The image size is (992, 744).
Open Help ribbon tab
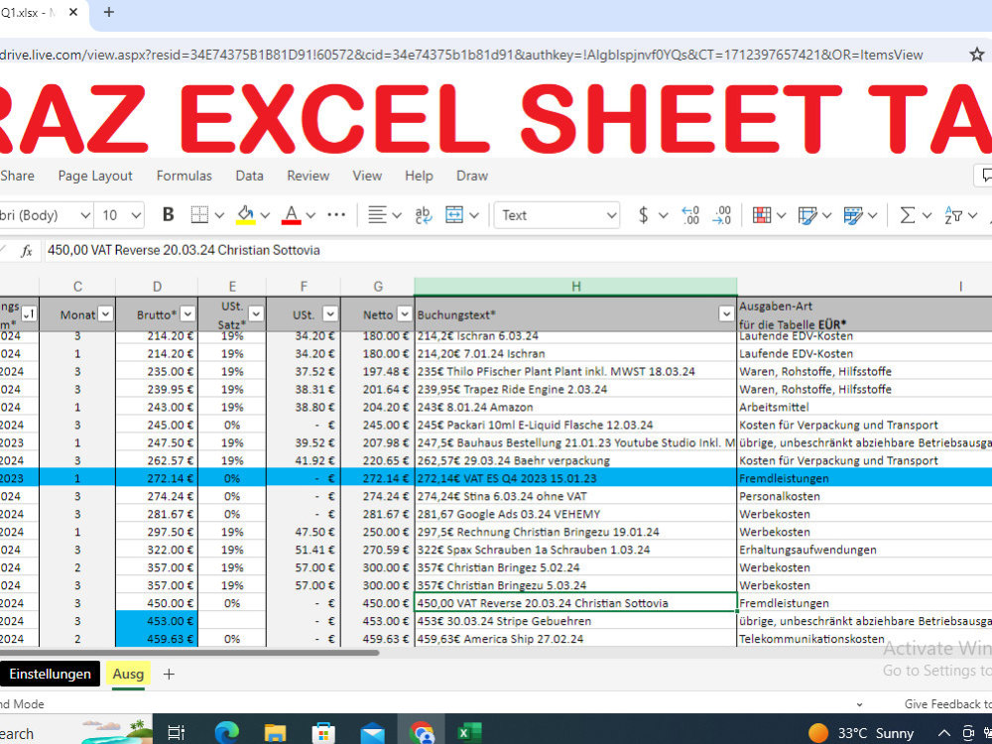coord(419,176)
